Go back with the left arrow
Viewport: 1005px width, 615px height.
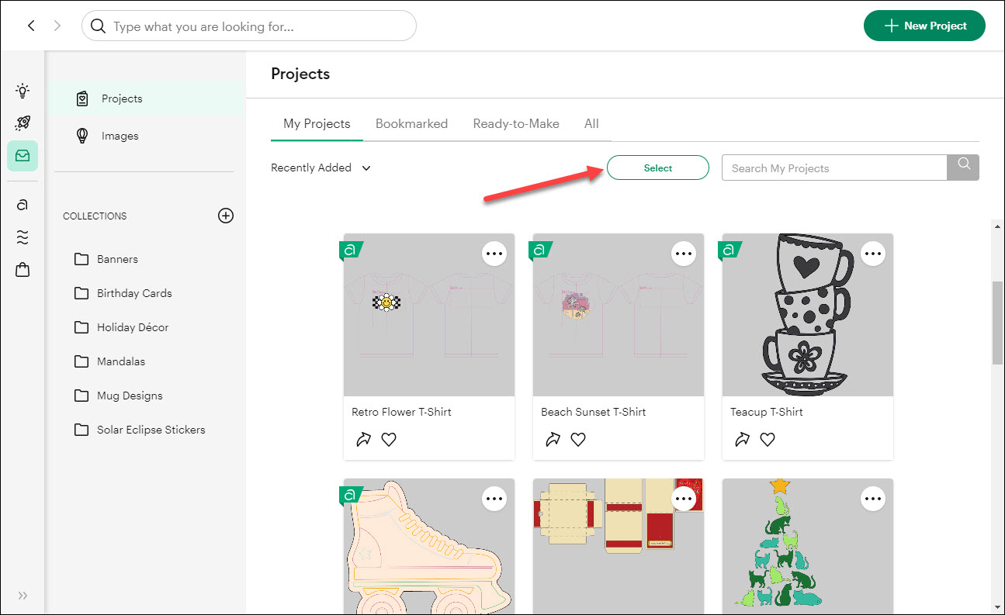coord(31,26)
